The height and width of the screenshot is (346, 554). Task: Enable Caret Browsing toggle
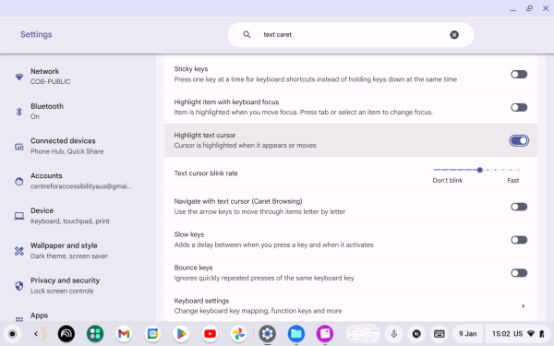(x=519, y=207)
